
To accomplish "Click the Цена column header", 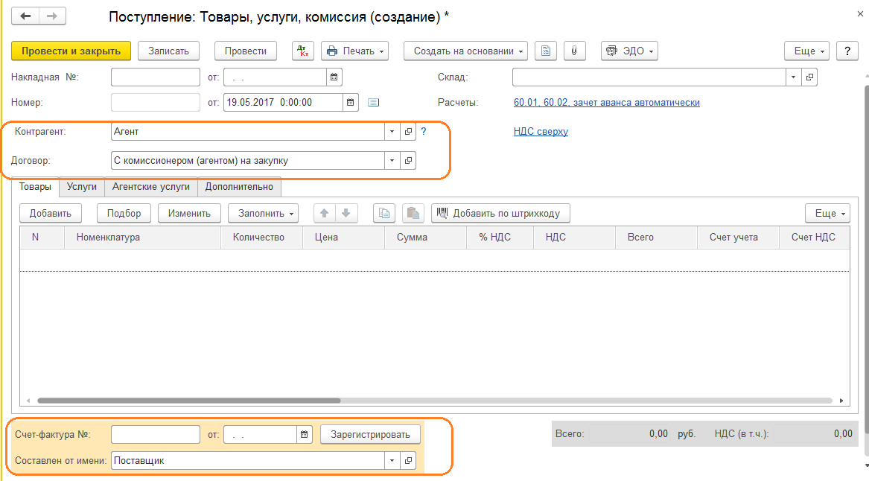I will click(x=343, y=238).
